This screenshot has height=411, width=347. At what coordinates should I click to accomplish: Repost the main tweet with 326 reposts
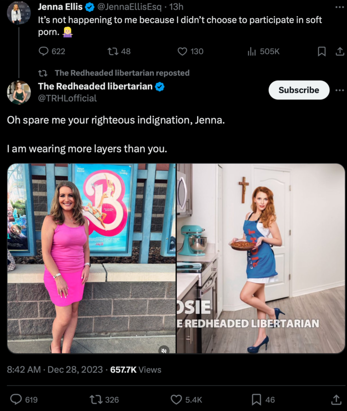point(96,399)
